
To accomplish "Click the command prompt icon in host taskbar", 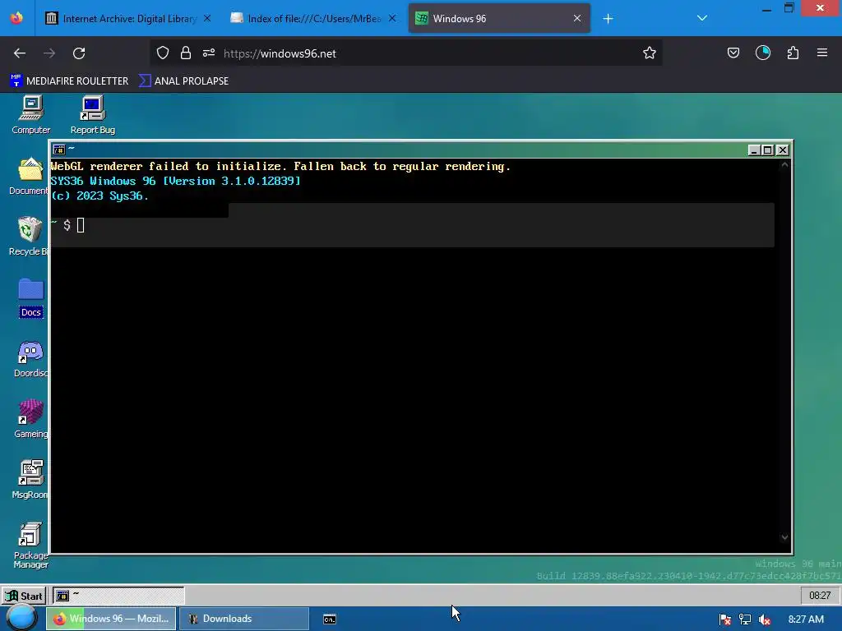I will tap(330, 619).
